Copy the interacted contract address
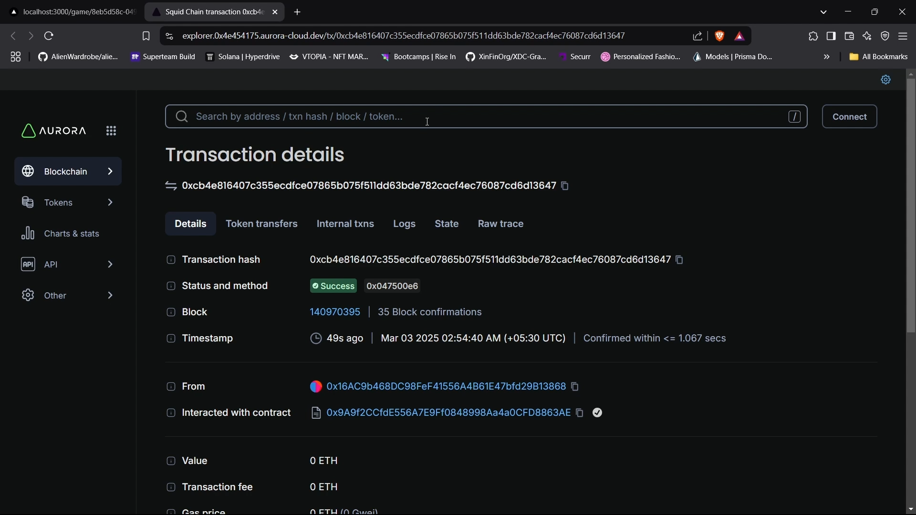The image size is (916, 515). tap(580, 413)
